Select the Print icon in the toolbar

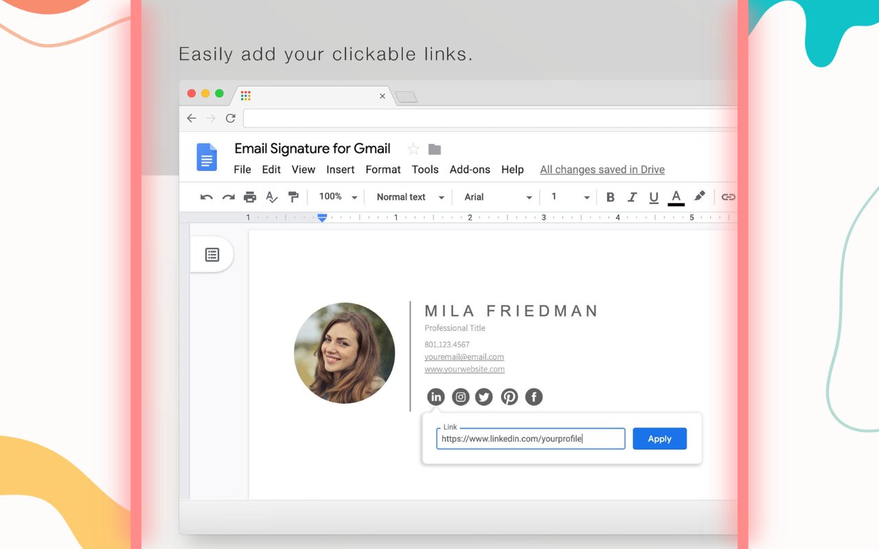click(x=250, y=197)
